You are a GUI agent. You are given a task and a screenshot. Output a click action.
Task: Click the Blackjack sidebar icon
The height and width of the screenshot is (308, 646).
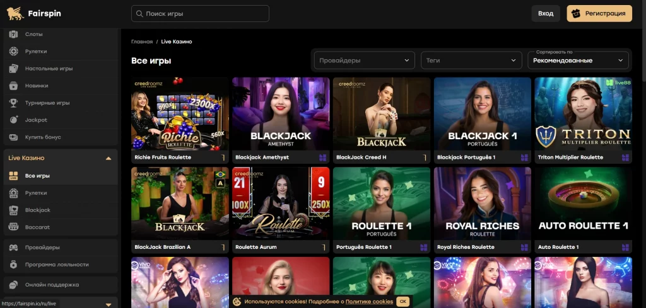(x=14, y=210)
